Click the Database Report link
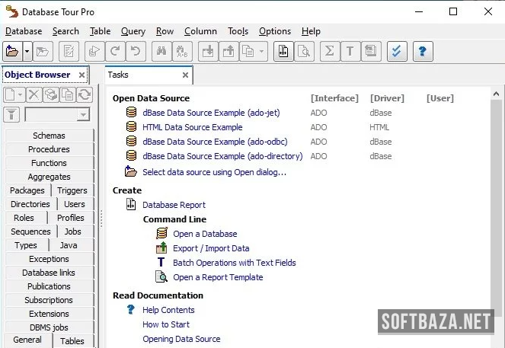Screen dimensions: 505x348 tap(174, 205)
